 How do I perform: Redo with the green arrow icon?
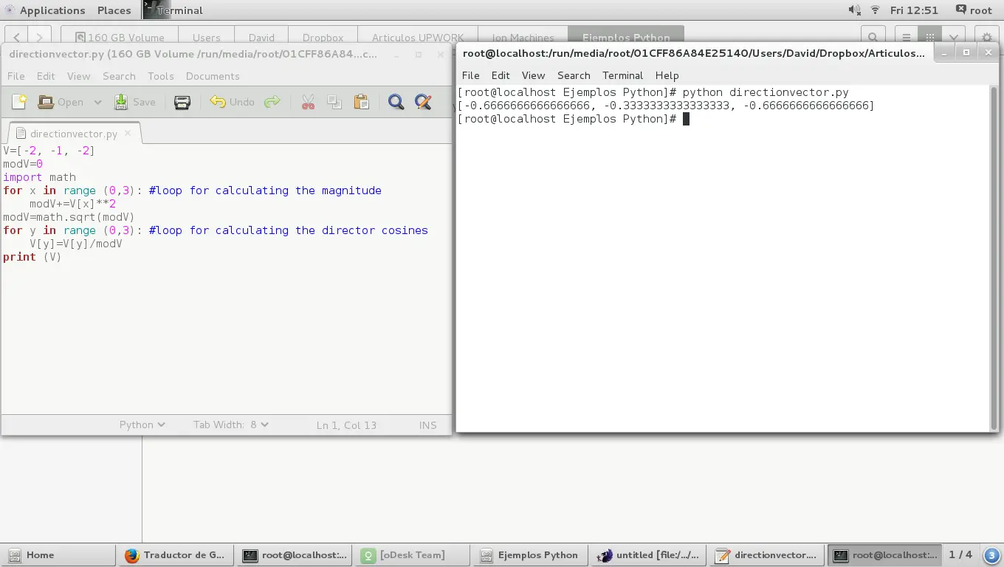pos(272,102)
